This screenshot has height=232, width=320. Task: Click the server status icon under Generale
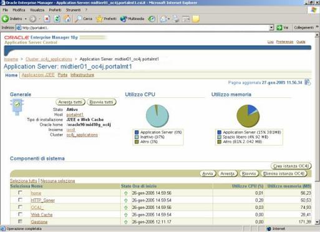[17, 107]
